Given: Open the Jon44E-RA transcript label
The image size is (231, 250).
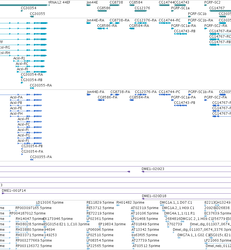Looking at the screenshot, I should (x=96, y=20).
